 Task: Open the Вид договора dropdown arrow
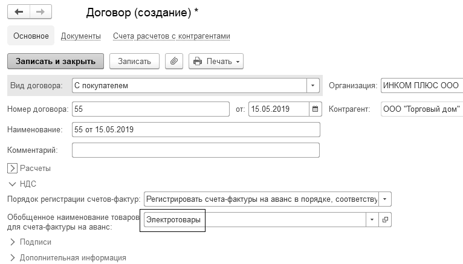pos(312,86)
